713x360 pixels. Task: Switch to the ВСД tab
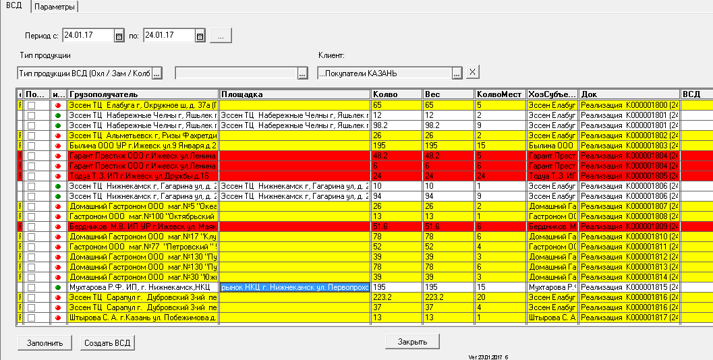pos(14,6)
